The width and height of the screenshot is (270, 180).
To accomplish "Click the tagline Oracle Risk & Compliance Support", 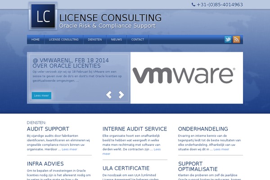I will [107, 26].
